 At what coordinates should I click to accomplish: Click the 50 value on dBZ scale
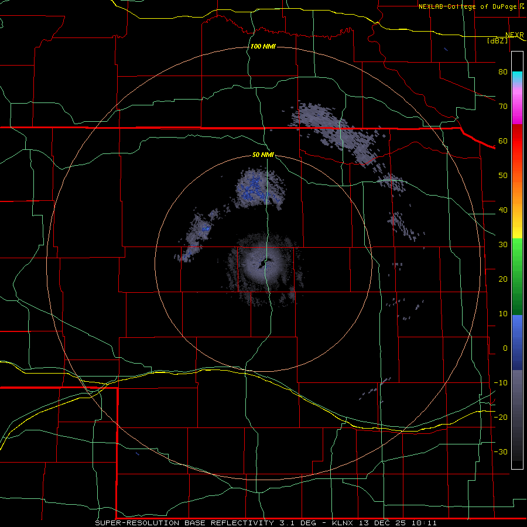[503, 176]
